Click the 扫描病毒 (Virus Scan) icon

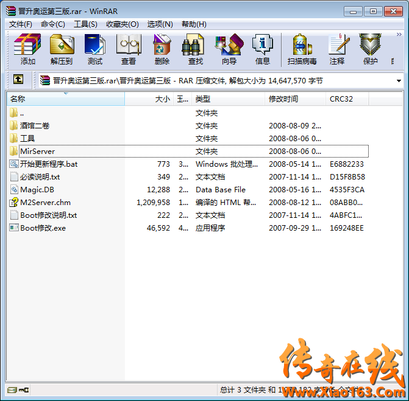[302, 49]
